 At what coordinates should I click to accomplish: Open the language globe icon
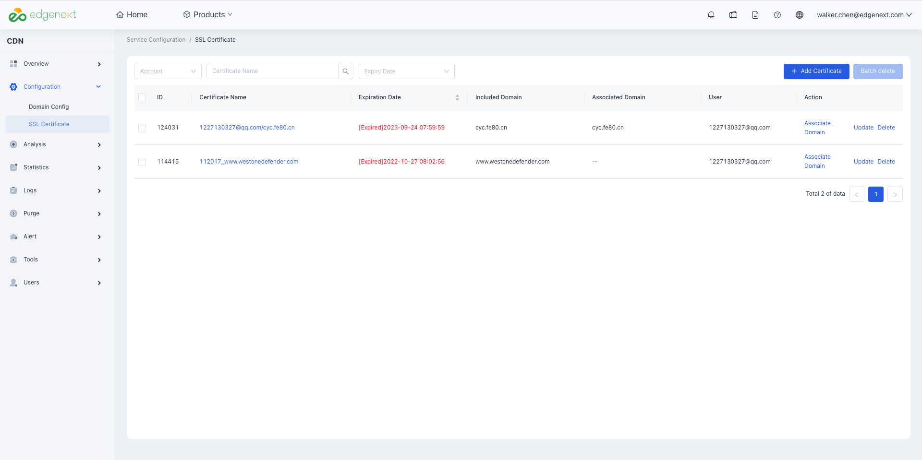[x=800, y=15]
